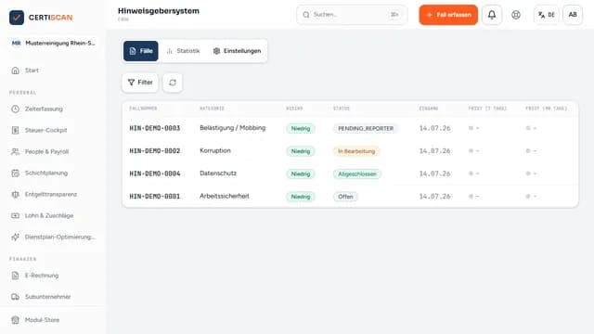Sort by Status column header
The image size is (594, 334).
[342, 109]
